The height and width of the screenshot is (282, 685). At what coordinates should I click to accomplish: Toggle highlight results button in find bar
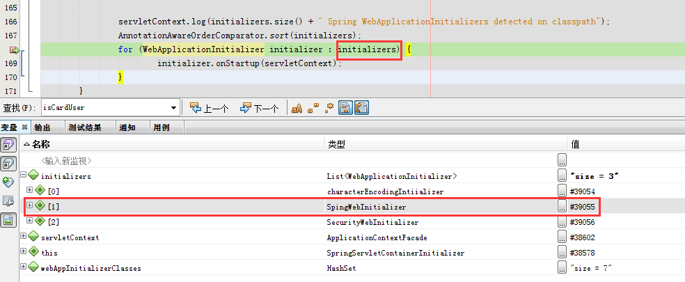click(345, 107)
